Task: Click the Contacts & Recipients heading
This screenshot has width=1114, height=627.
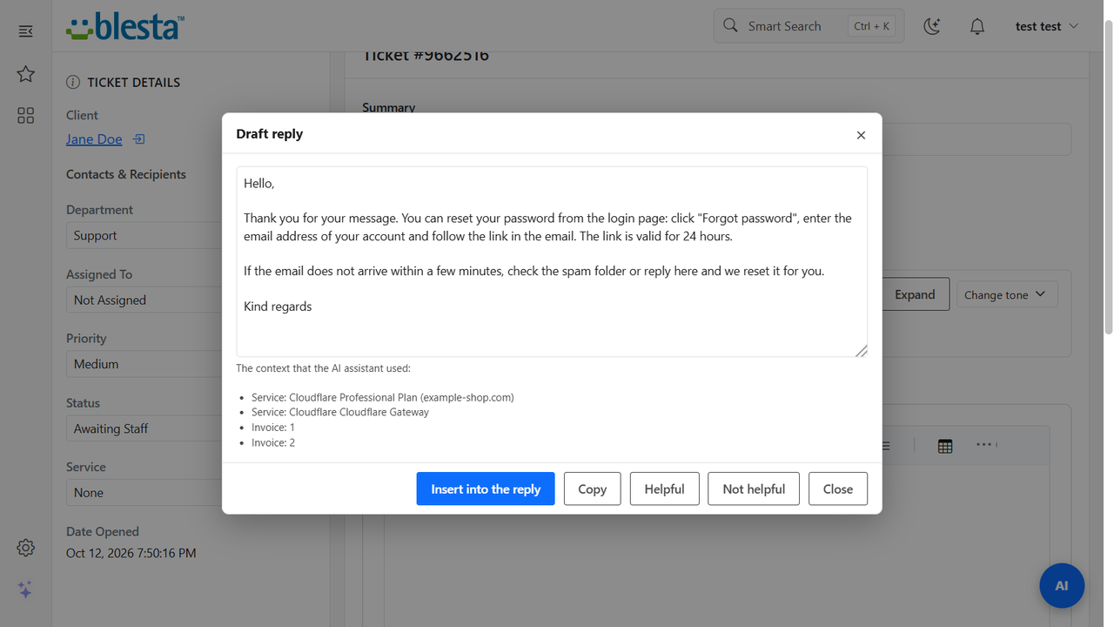Action: click(126, 174)
